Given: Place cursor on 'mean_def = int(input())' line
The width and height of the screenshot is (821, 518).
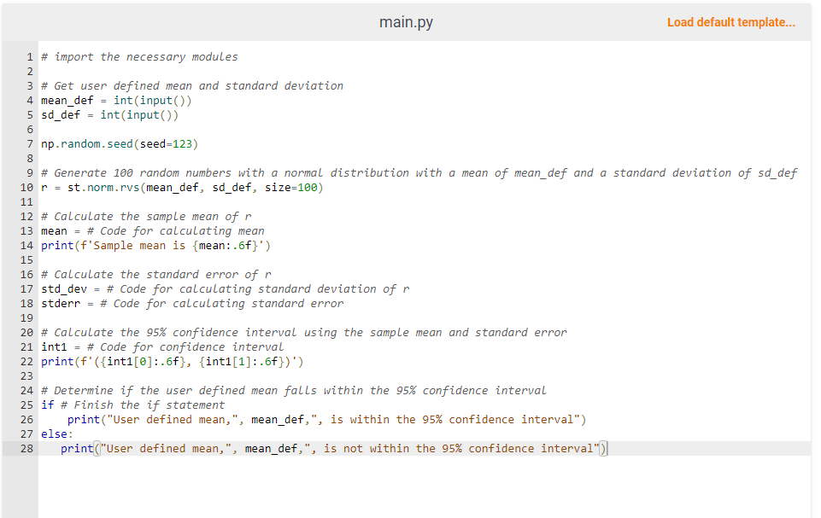Looking at the screenshot, I should (116, 101).
